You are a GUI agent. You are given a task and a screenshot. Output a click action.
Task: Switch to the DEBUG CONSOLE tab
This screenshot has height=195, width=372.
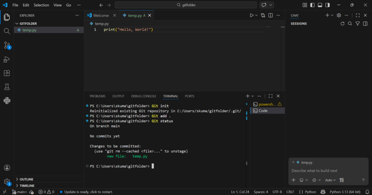click(143, 96)
